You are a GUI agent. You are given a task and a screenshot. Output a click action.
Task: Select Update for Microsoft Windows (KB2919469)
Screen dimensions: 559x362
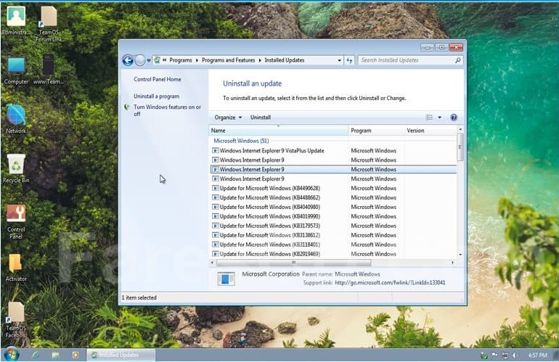click(x=333, y=254)
